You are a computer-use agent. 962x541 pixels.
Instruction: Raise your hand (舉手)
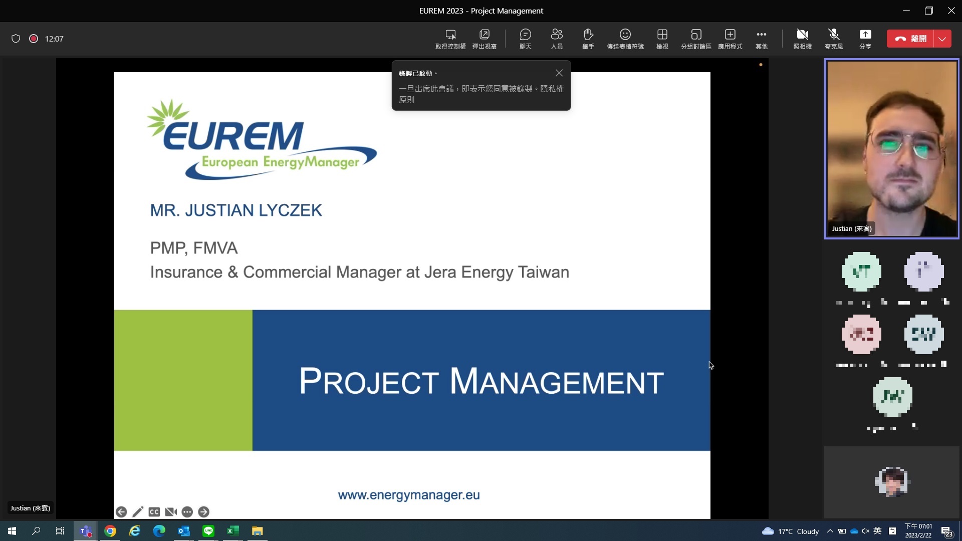pyautogui.click(x=588, y=39)
